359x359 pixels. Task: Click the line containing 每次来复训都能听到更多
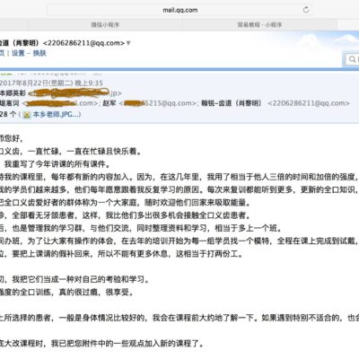(x=179, y=189)
